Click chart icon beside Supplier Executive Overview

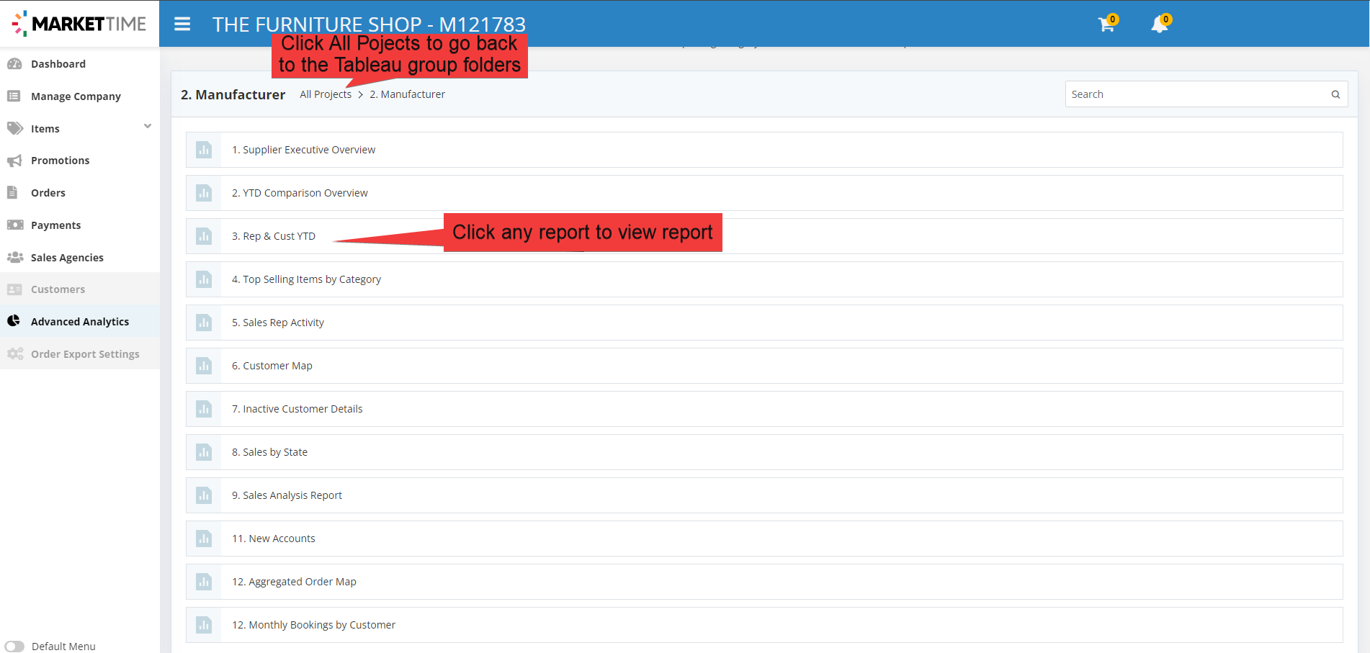[x=204, y=150]
